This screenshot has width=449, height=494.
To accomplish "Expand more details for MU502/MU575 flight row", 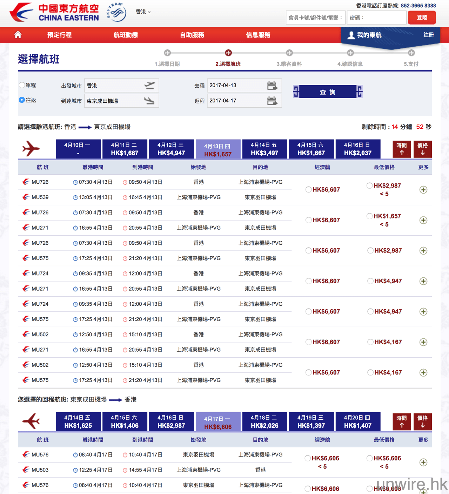I will coord(423,373).
